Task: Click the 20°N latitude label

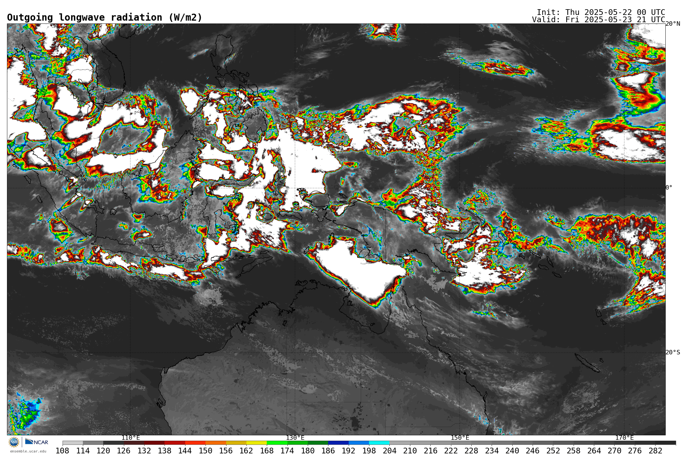Action: tap(673, 24)
